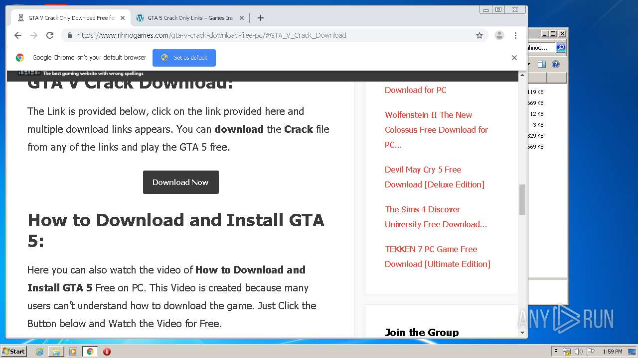638x358 pixels.
Task: Reload the current page
Action: [x=50, y=35]
